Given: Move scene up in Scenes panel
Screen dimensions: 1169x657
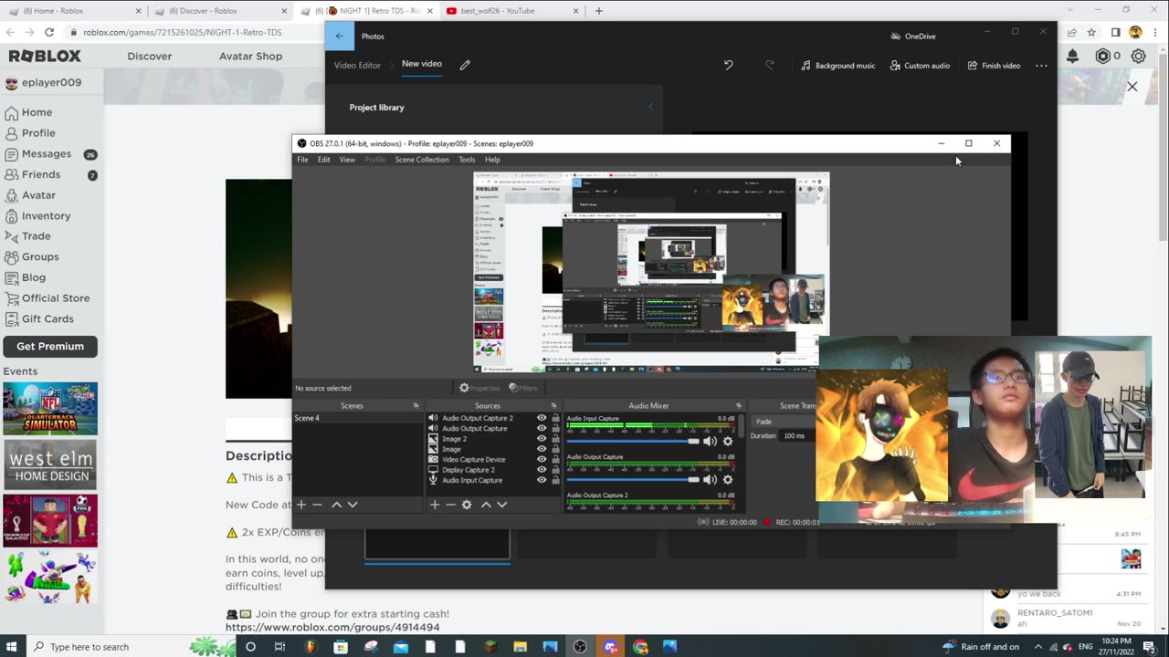Looking at the screenshot, I should tap(336, 505).
